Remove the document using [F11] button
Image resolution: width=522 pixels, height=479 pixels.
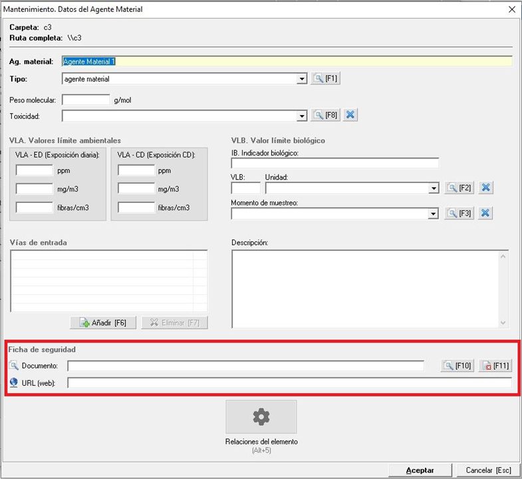tap(495, 366)
